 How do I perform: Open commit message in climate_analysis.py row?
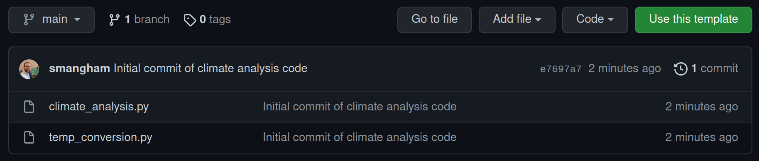coord(360,107)
